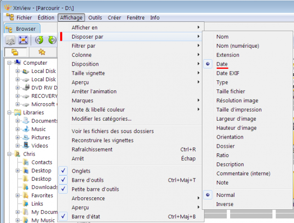Click the acquire/scanner toolbar icon
The image size is (294, 223).
[11, 40]
